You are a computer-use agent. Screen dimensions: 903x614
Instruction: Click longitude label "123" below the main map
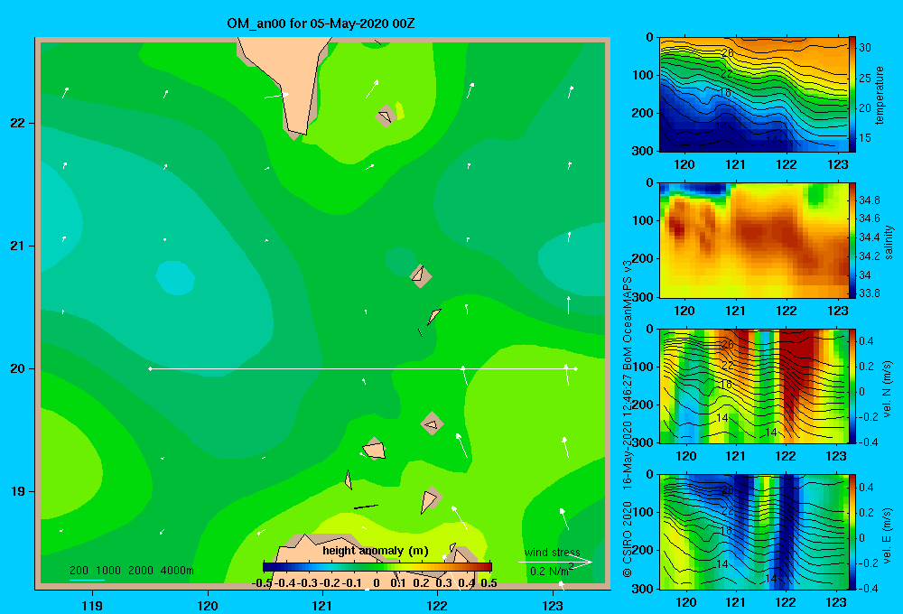pos(553,605)
